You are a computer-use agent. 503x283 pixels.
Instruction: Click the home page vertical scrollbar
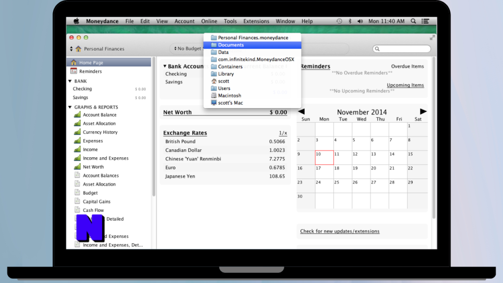point(434,138)
